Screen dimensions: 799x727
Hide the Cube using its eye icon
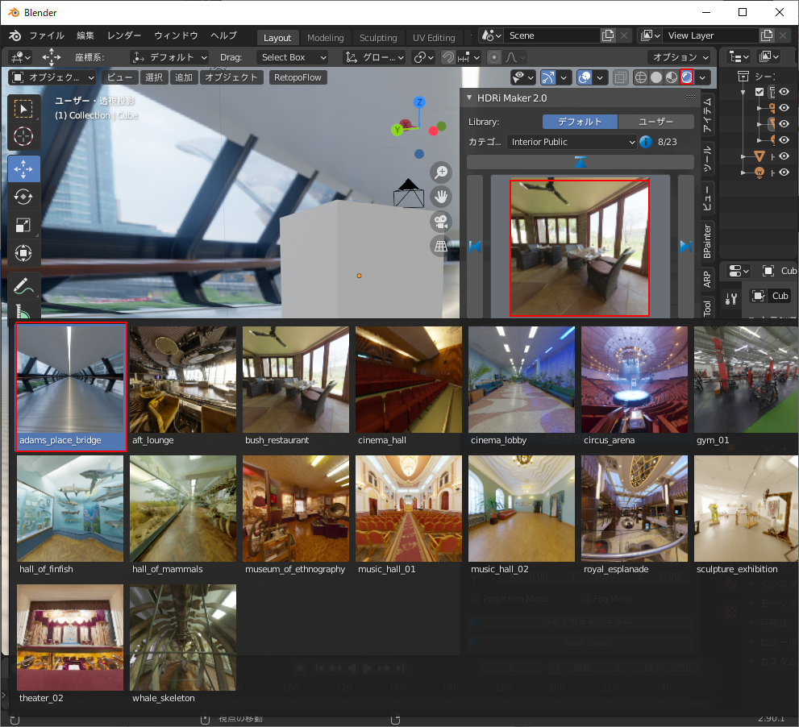pos(784,123)
